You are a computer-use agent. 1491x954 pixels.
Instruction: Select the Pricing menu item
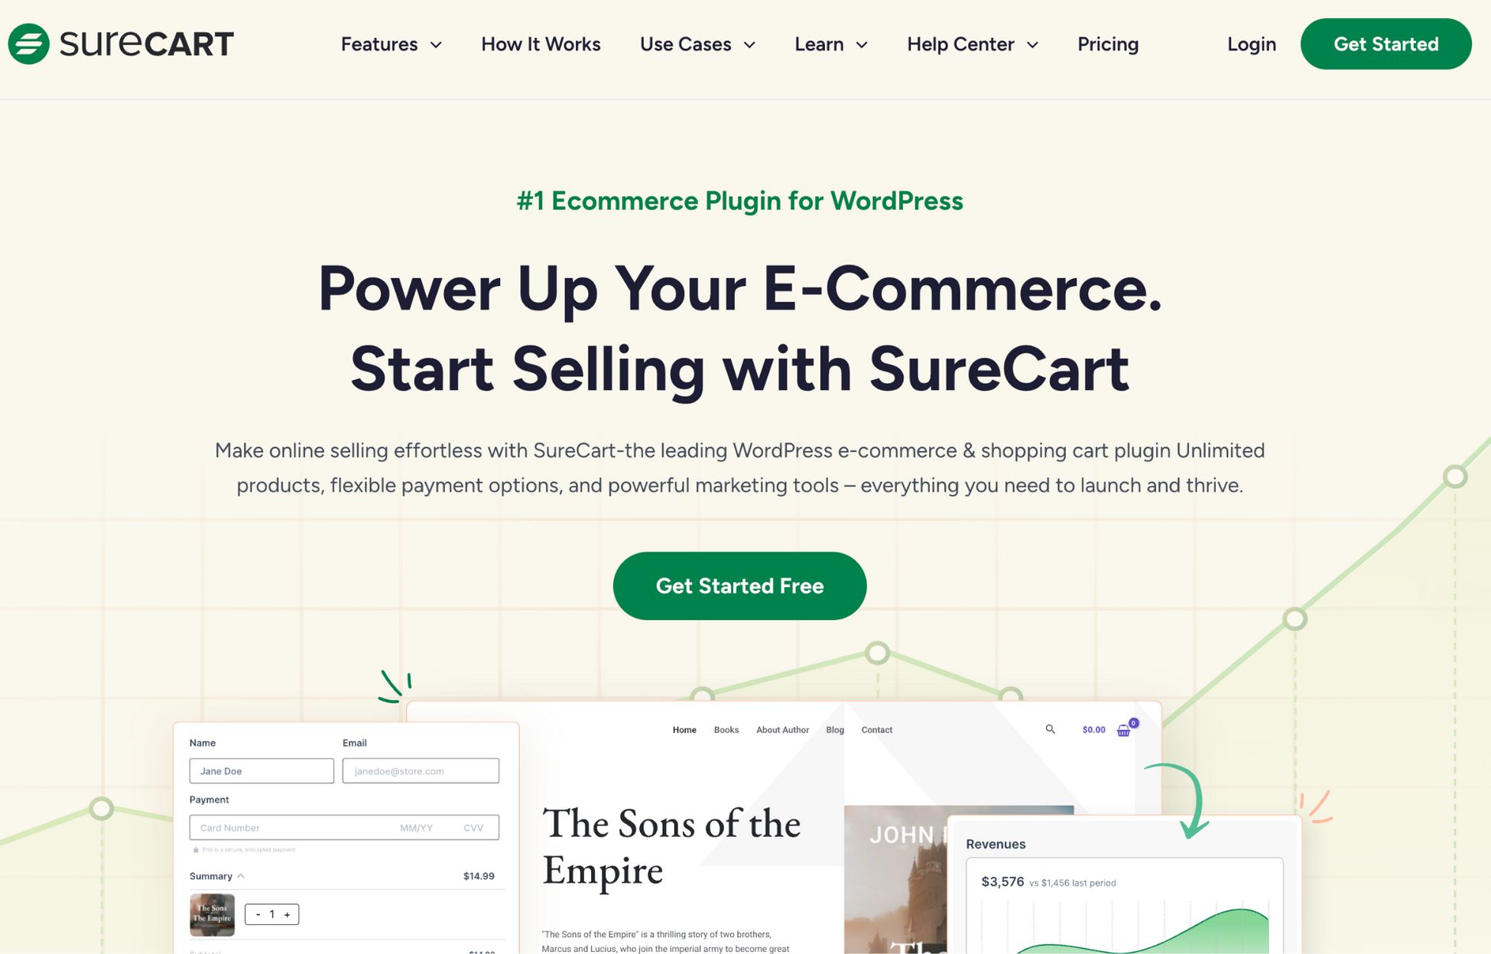(x=1107, y=44)
